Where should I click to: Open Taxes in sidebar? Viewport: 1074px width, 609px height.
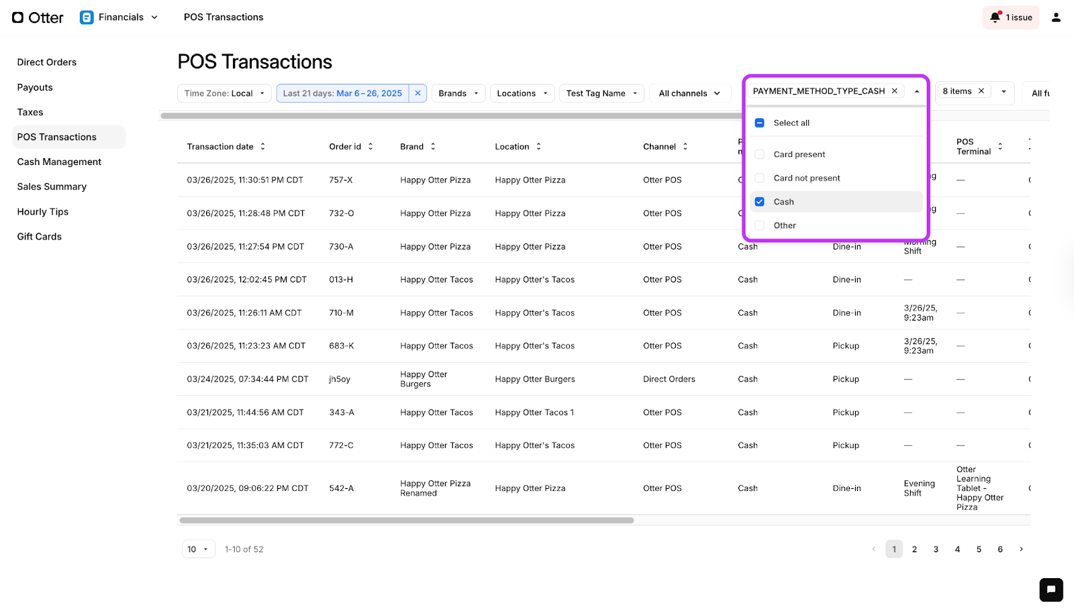30,112
